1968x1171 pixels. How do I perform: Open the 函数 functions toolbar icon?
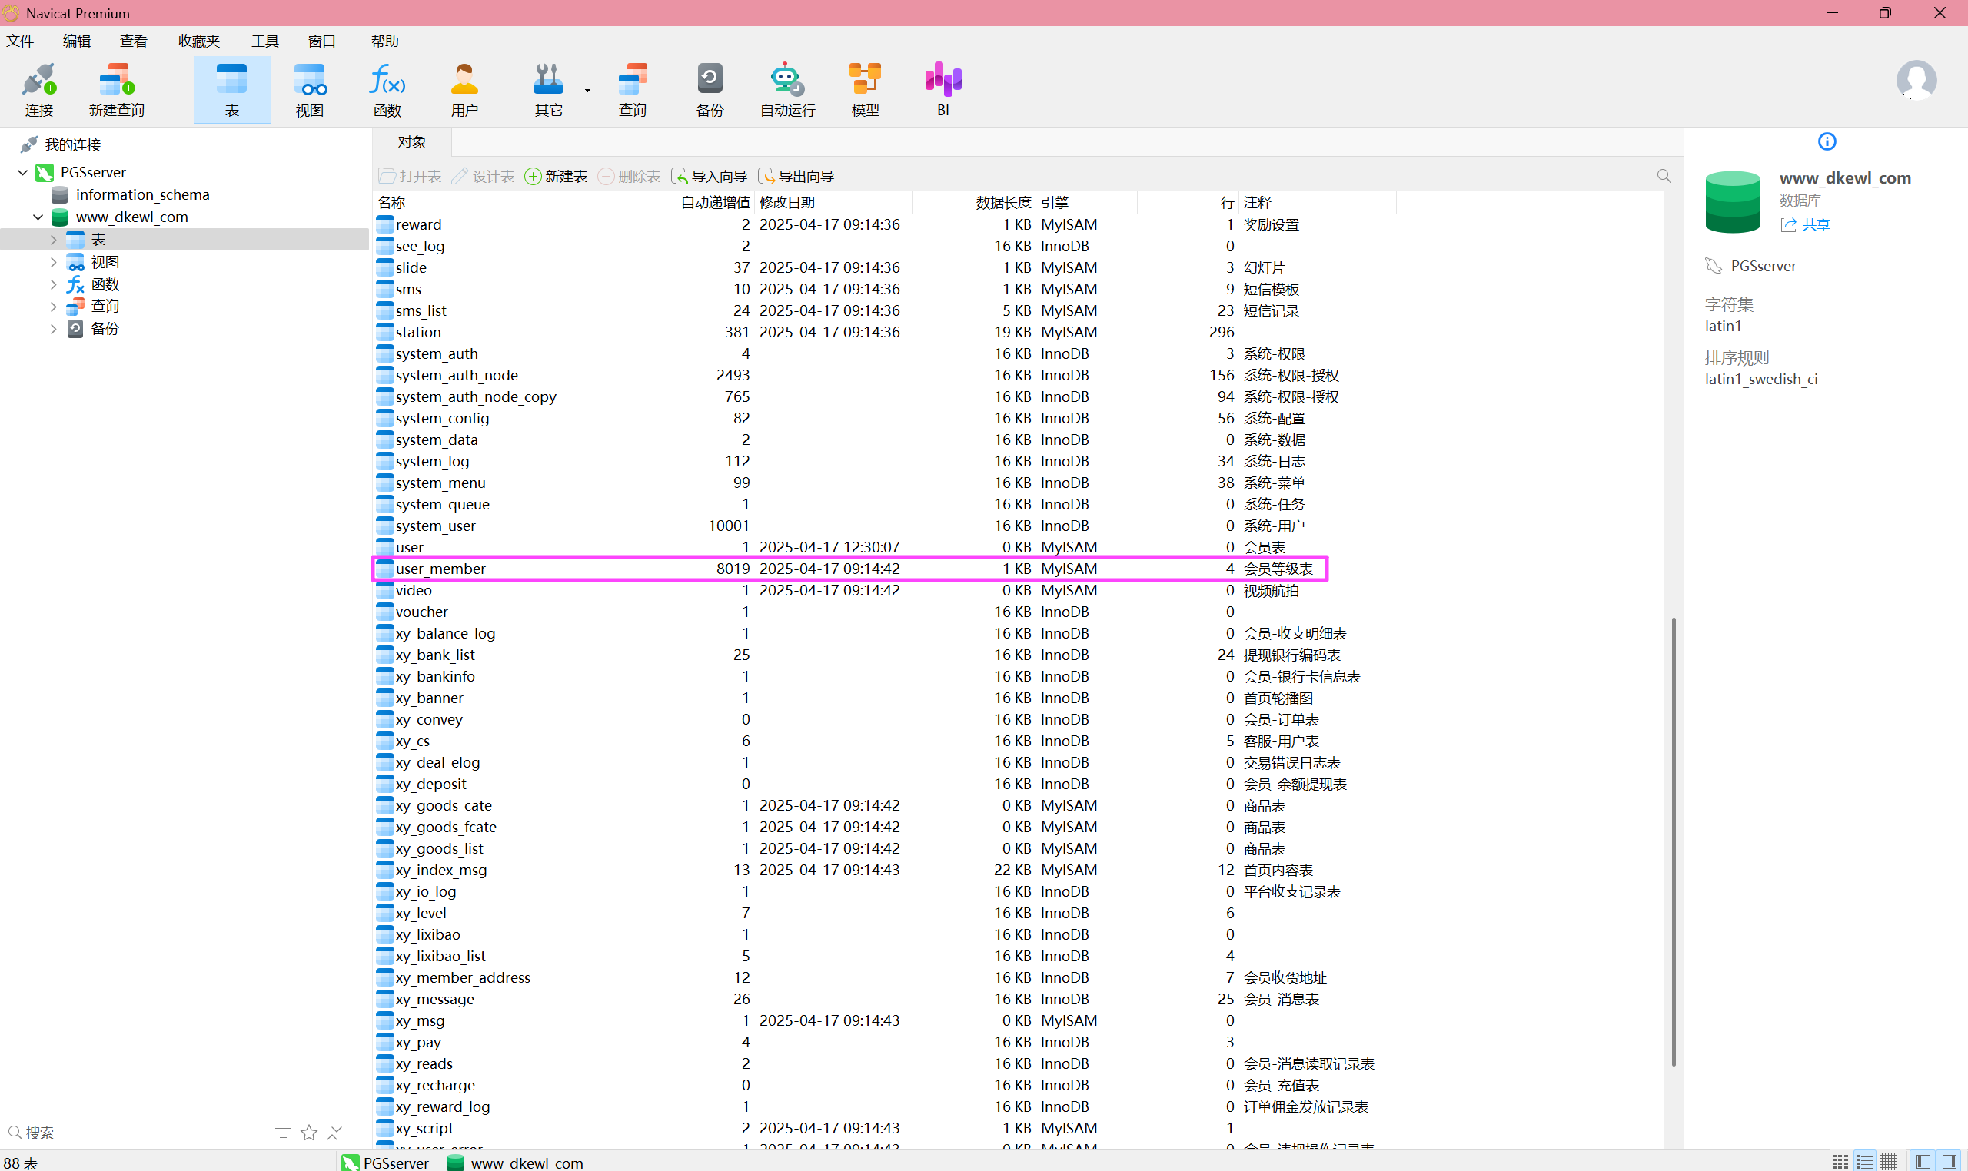point(387,90)
